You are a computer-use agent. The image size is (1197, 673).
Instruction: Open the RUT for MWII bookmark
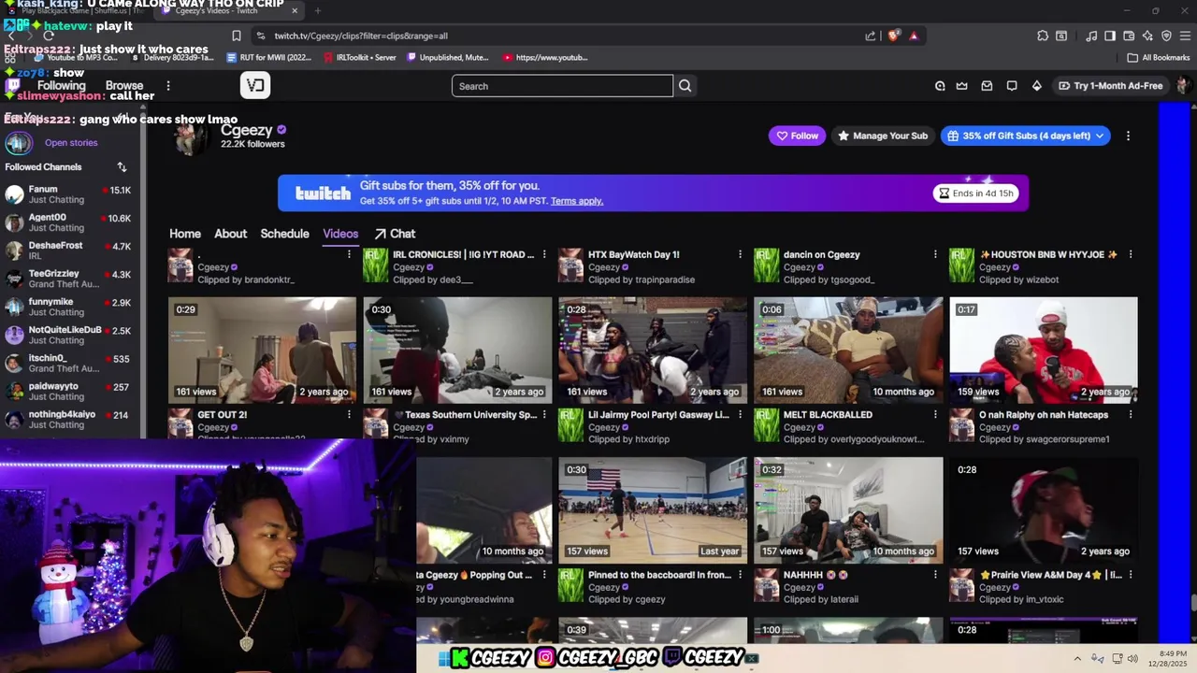tap(268, 57)
